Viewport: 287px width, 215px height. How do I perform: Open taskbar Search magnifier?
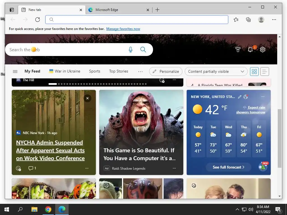[20, 209]
